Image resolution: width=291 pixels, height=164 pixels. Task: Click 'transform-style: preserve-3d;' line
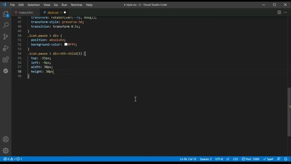point(57,22)
